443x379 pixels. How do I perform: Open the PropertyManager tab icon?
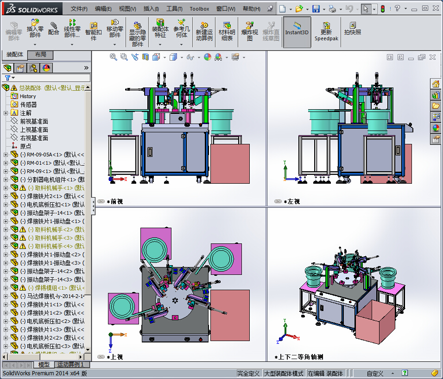pos(20,68)
